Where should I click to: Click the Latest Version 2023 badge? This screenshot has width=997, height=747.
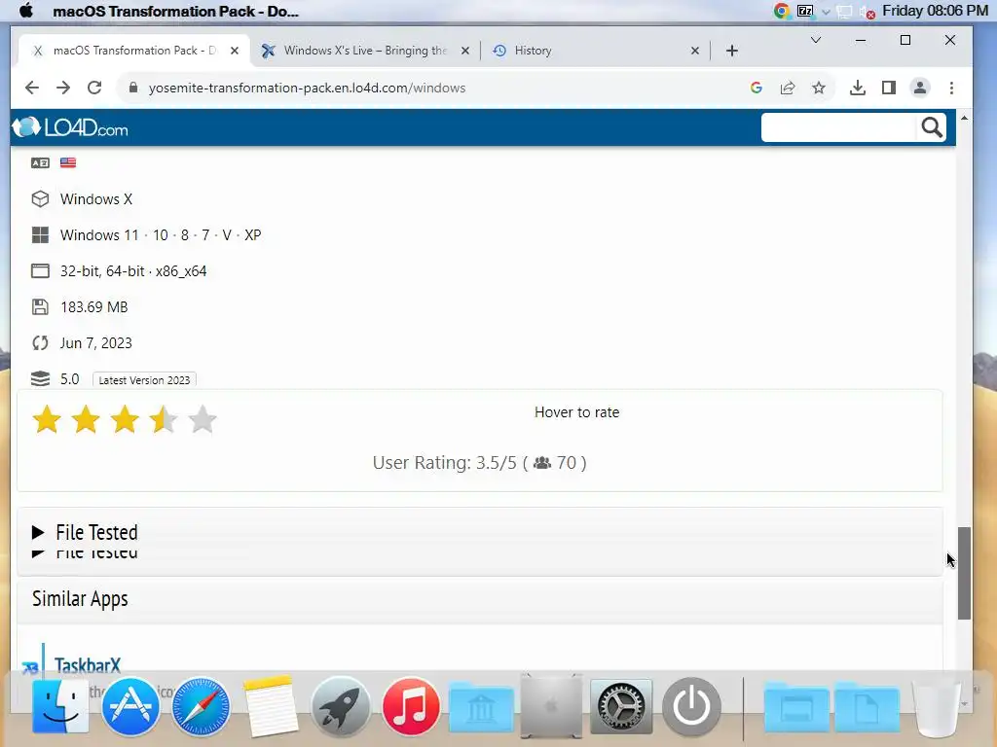pyautogui.click(x=144, y=380)
